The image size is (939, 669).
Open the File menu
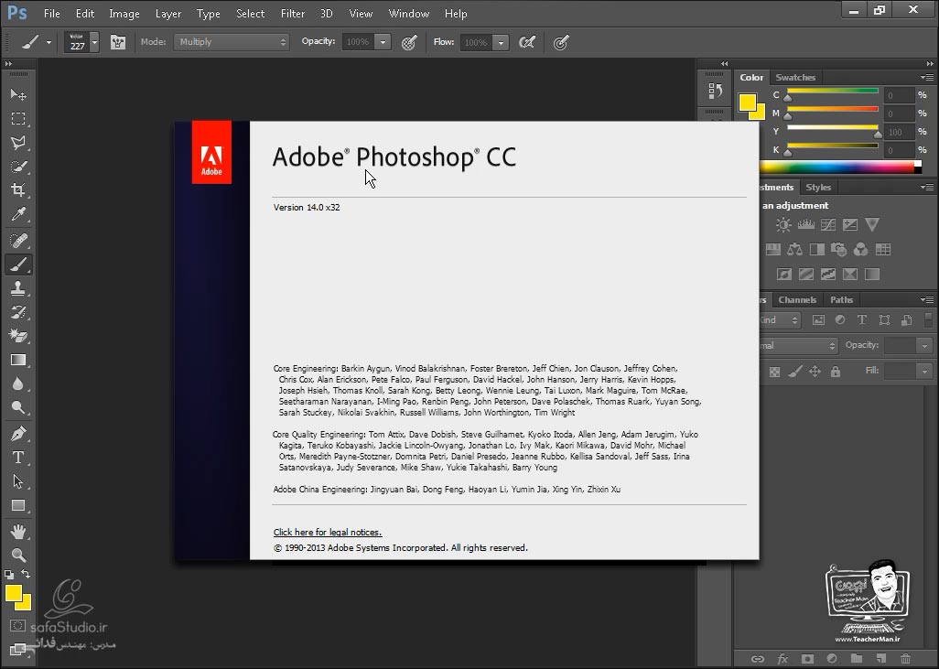[x=51, y=13]
